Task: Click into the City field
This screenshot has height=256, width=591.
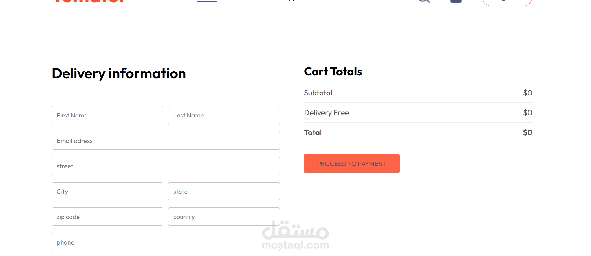Action: click(x=107, y=192)
